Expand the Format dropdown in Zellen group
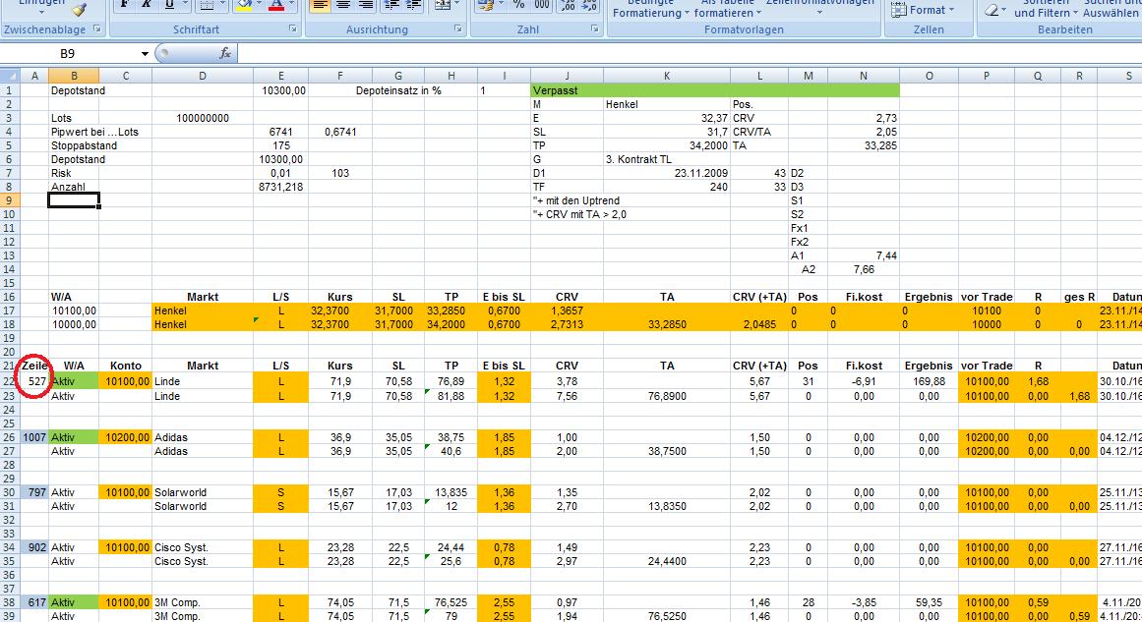Viewport: 1142px width, 622px height. (x=931, y=10)
